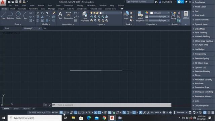Click the layer 0 color swatch
The height and width of the screenshot is (121, 215).
tap(100, 13)
